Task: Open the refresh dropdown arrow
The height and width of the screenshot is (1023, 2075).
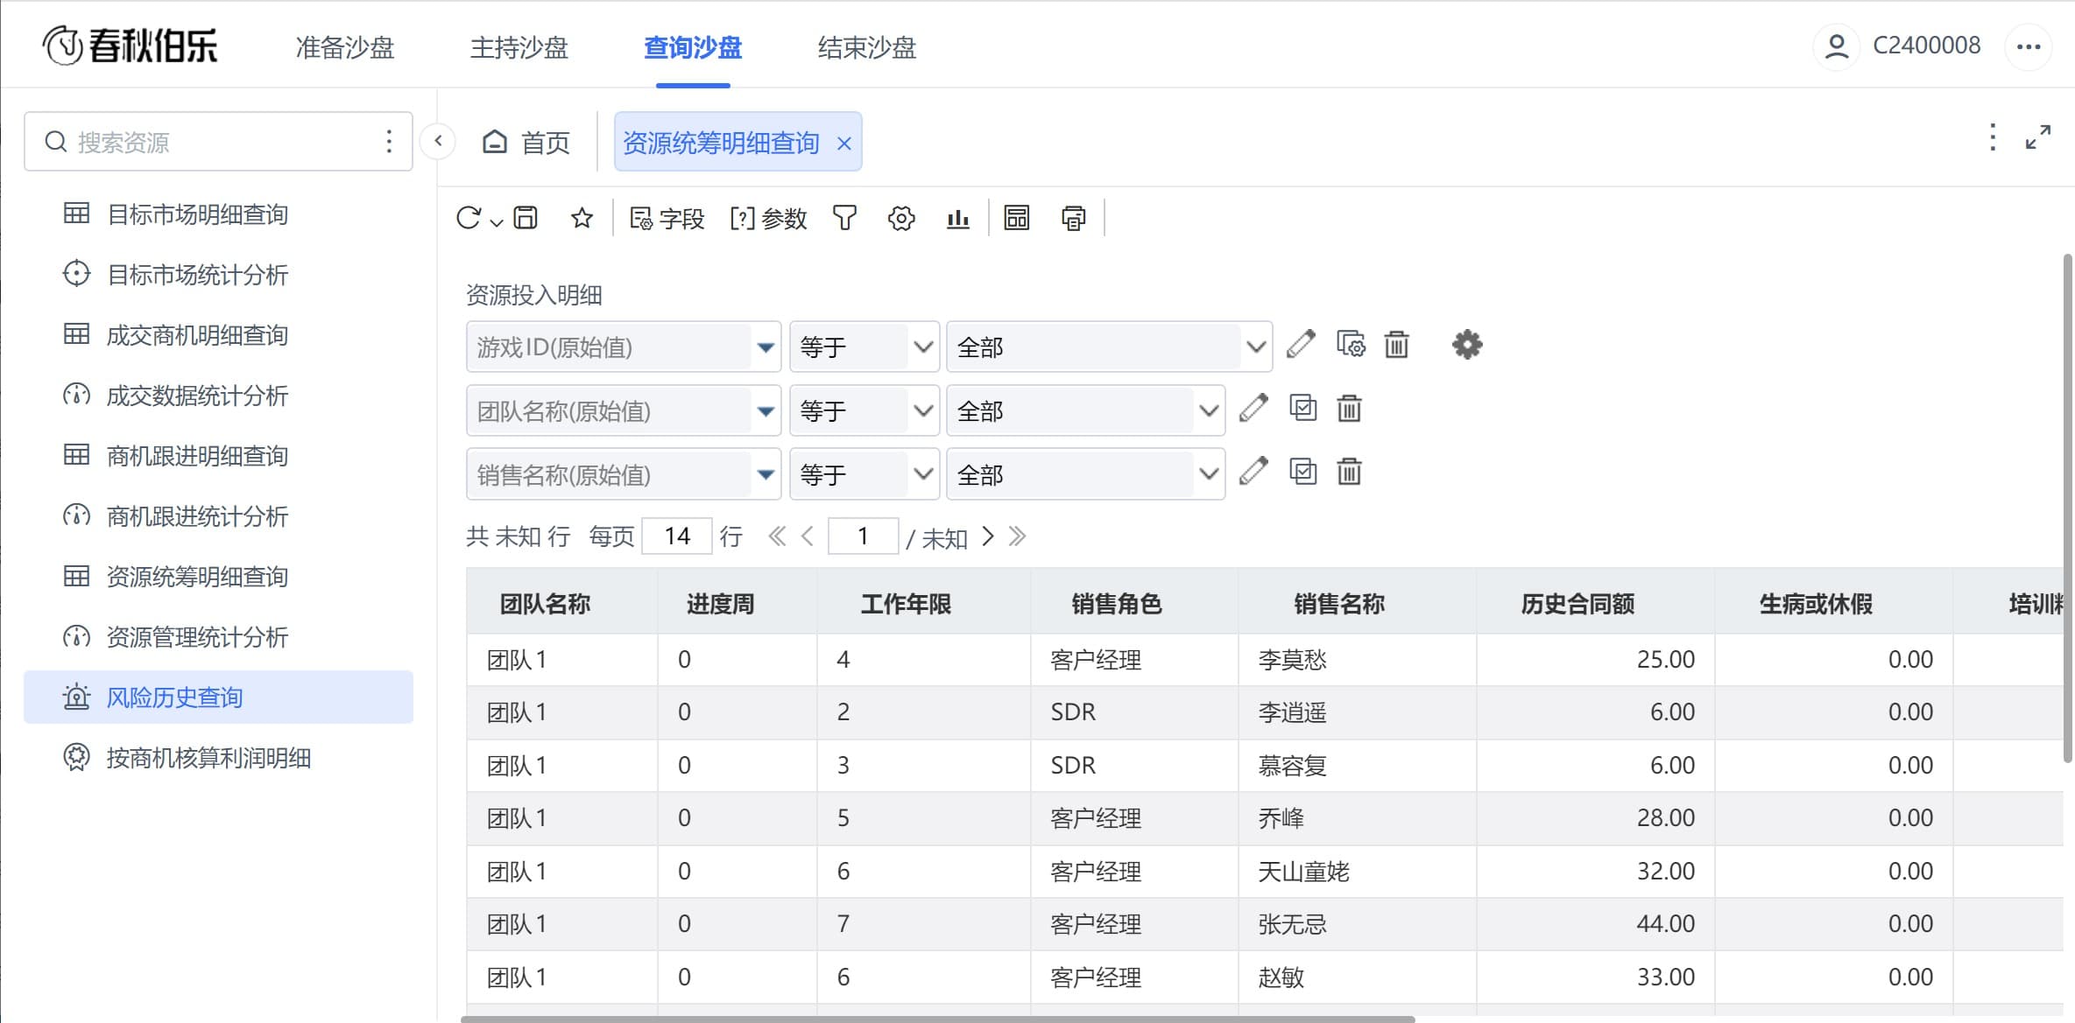Action: [497, 222]
